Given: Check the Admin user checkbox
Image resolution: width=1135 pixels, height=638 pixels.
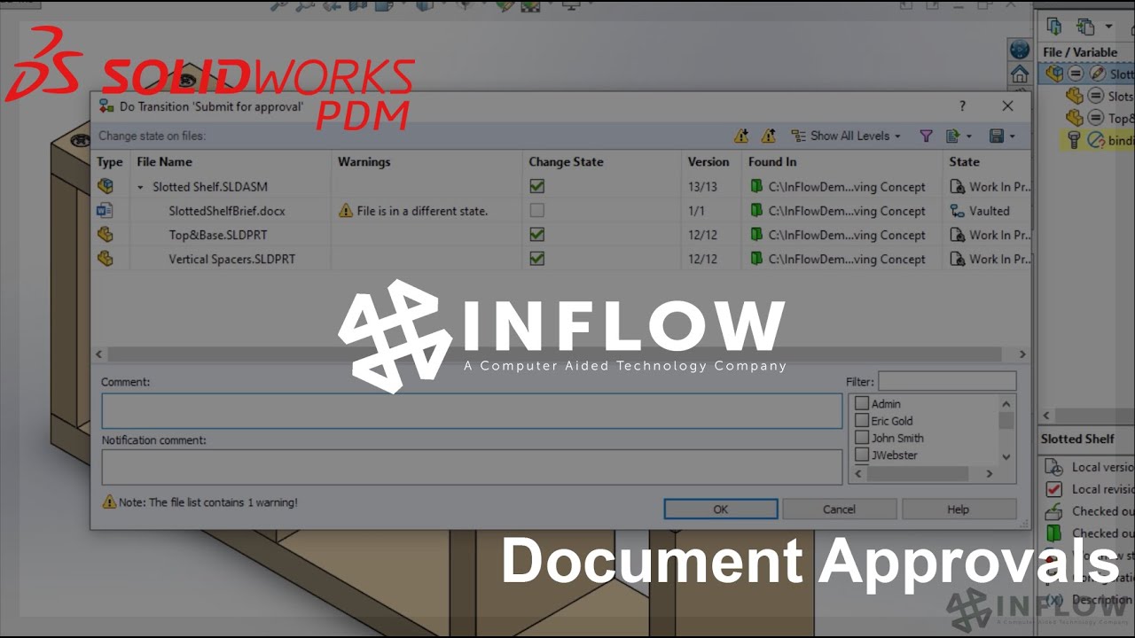Looking at the screenshot, I should click(x=861, y=404).
